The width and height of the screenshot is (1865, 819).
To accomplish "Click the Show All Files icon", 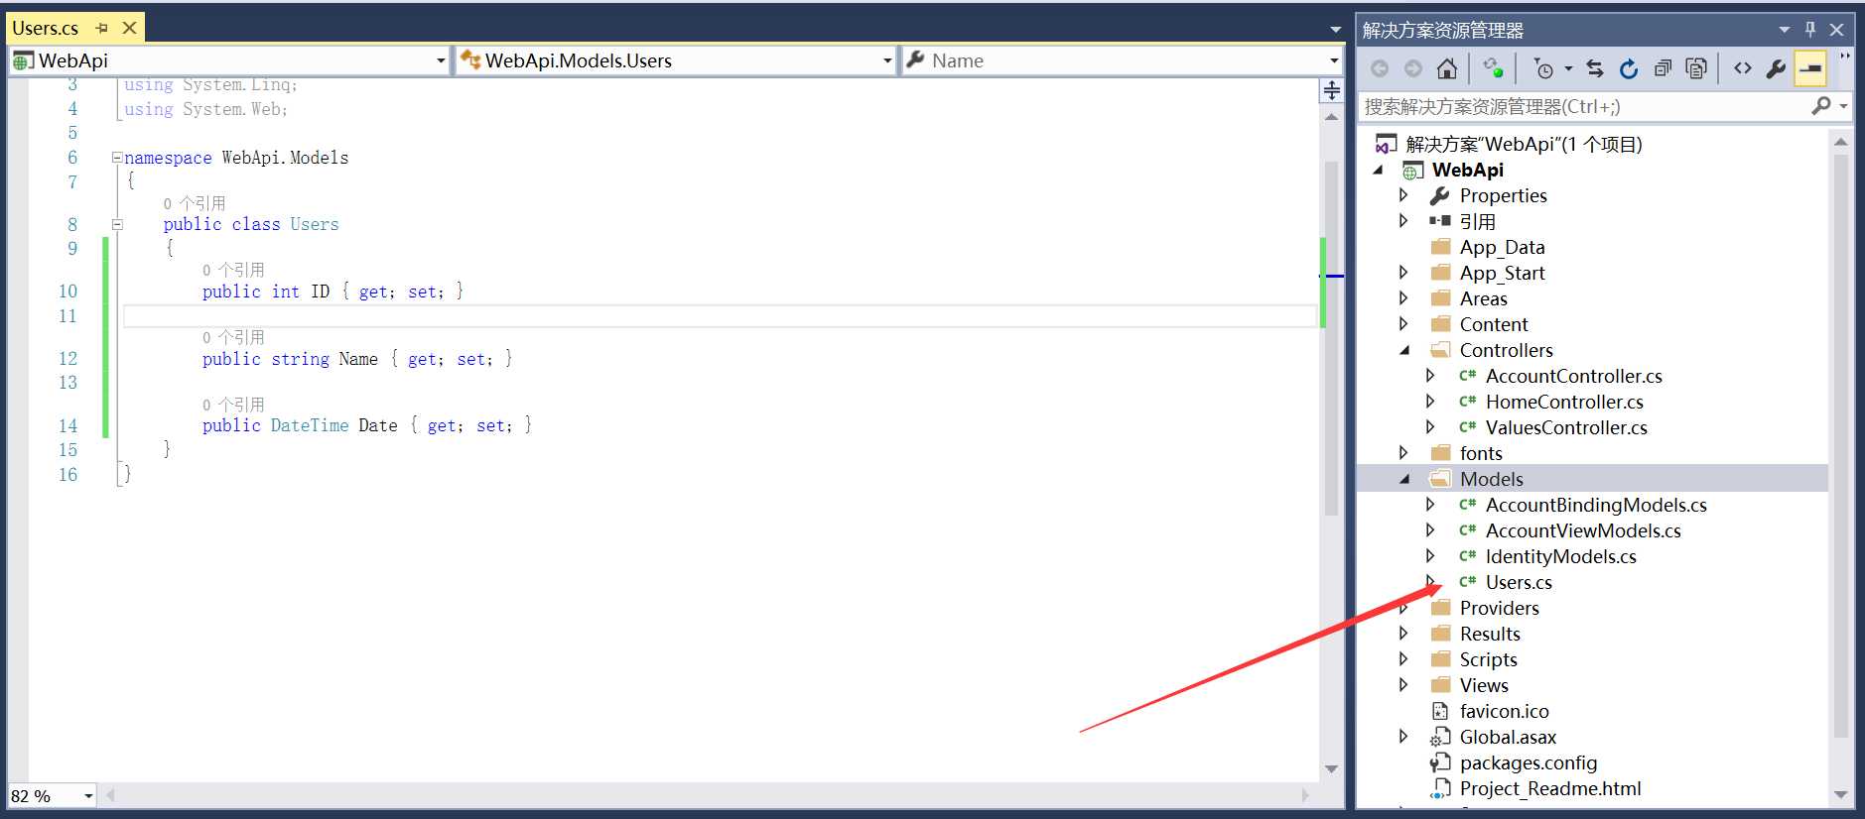I will click(x=1696, y=68).
